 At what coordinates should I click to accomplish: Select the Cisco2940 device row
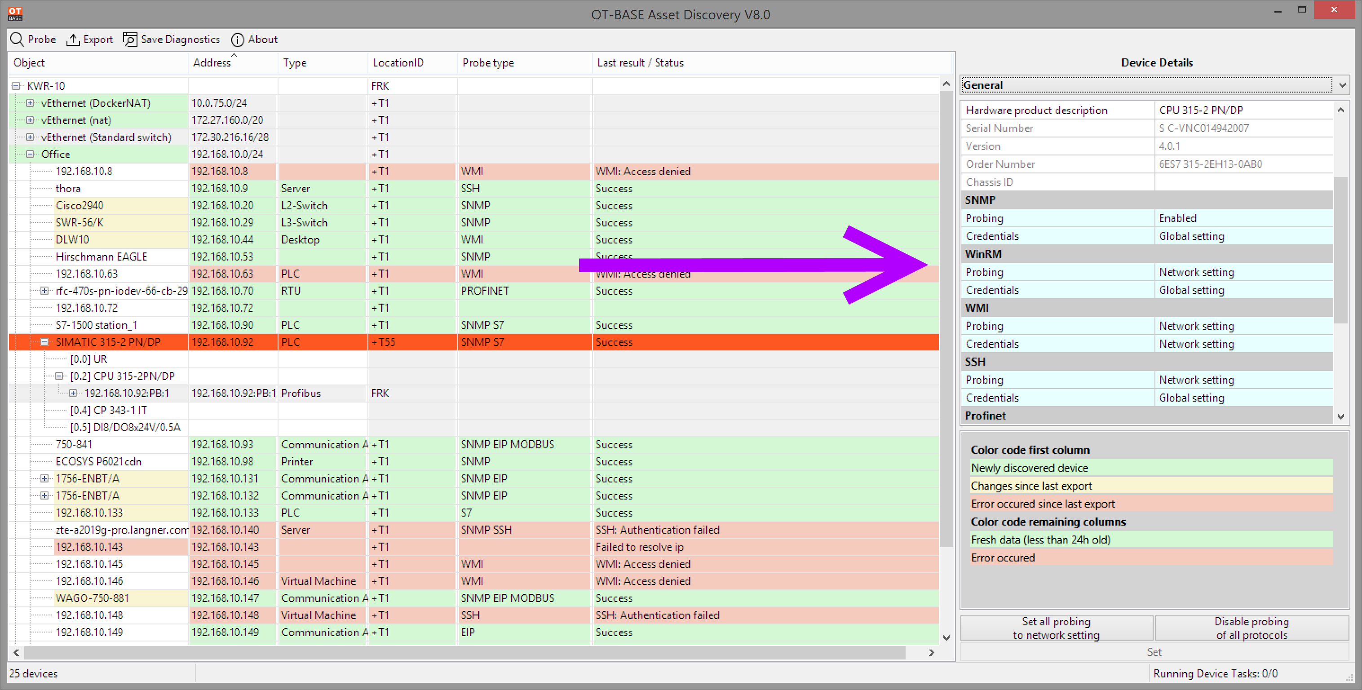[474, 206]
